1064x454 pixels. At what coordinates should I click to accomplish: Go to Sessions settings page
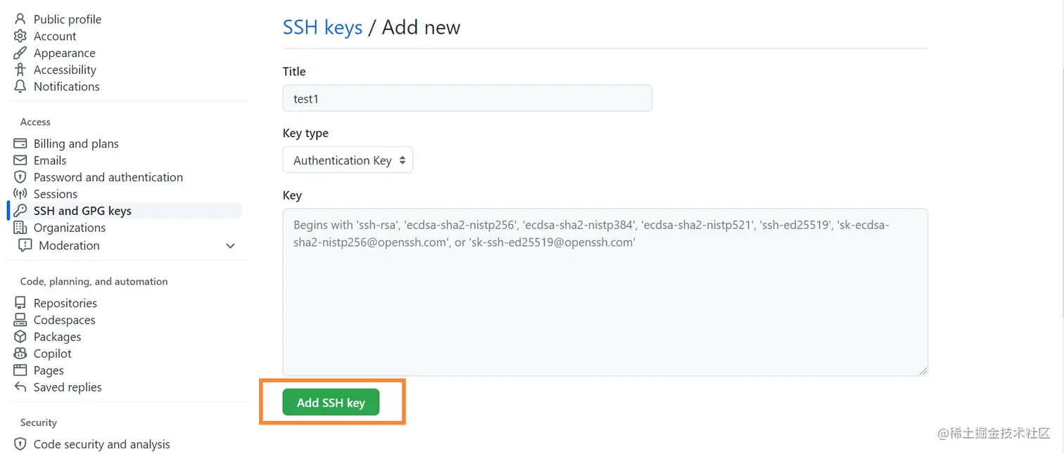click(x=55, y=194)
